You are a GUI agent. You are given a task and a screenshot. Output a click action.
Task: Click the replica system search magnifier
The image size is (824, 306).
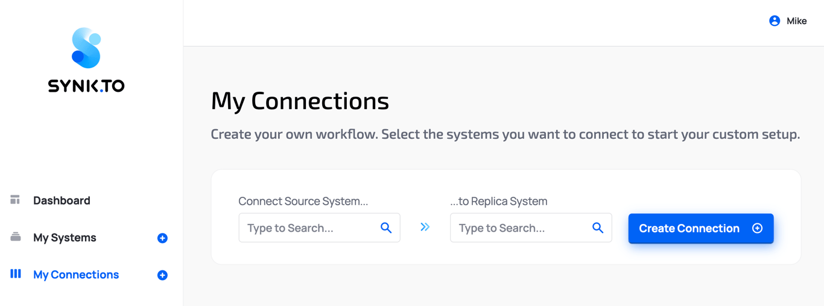[598, 228]
